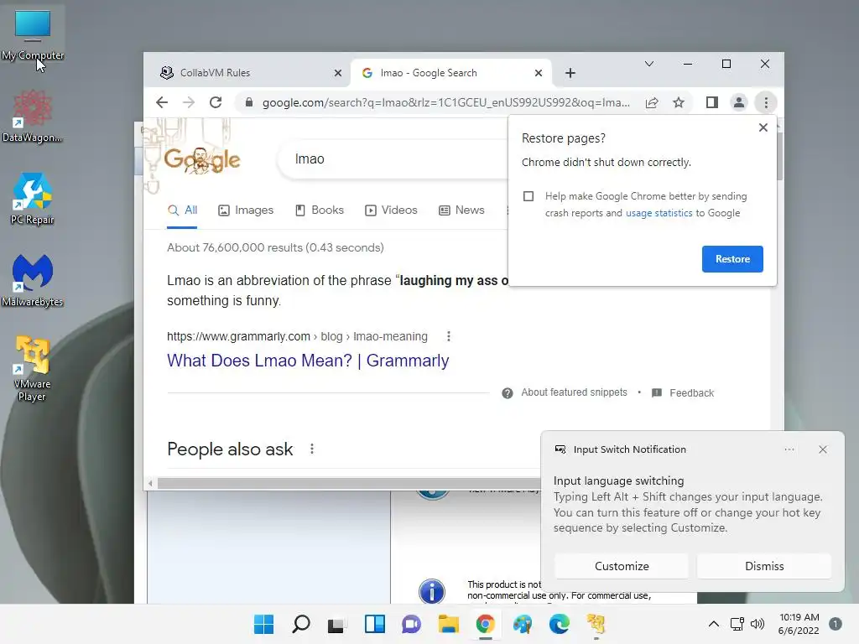Close the lmao Google Search tab
Screen dimensions: 859x644
click(539, 73)
